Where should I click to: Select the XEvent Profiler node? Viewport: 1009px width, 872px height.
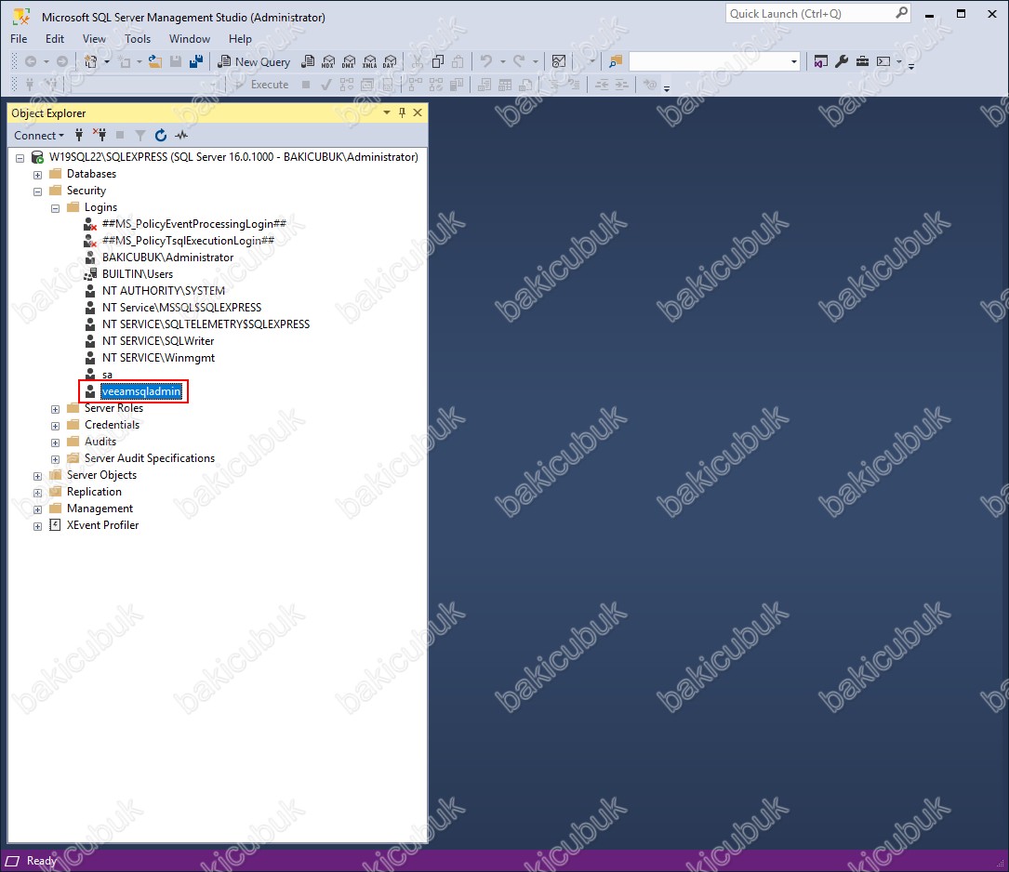[102, 524]
